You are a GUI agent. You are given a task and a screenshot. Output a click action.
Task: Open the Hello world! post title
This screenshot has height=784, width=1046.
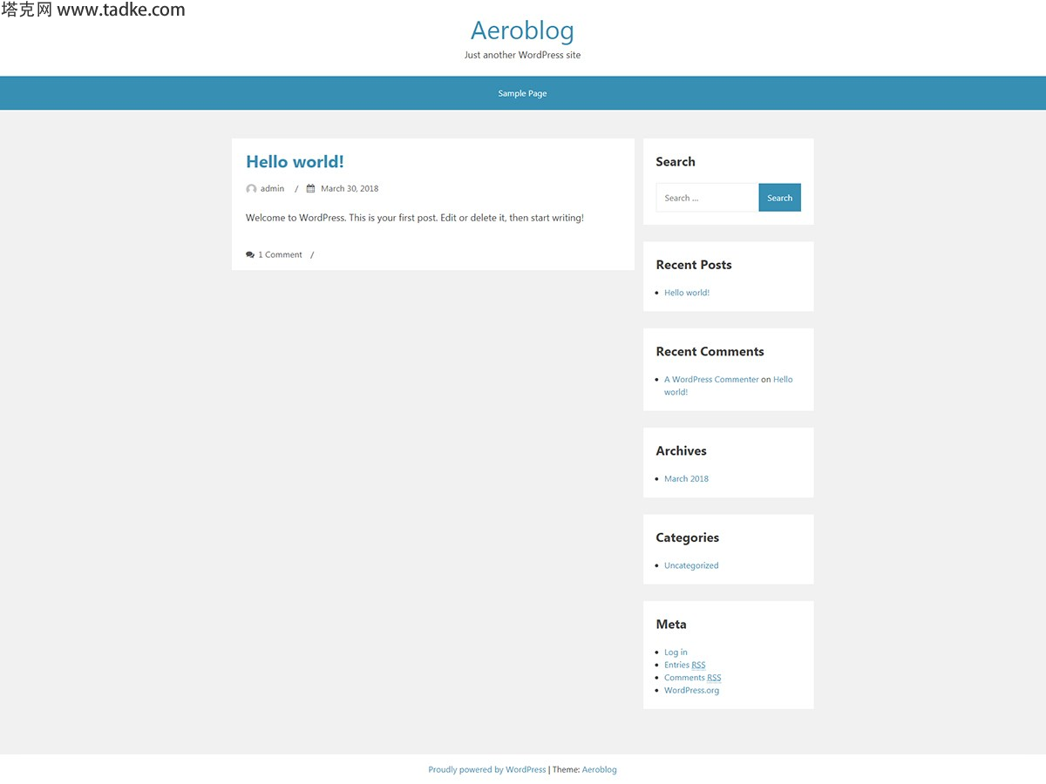coord(295,162)
